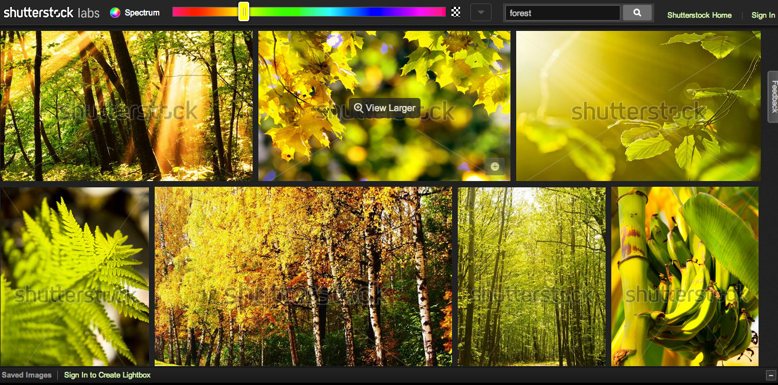This screenshot has width=778, height=385.
Task: Open the Feedback side tab
Action: click(773, 97)
